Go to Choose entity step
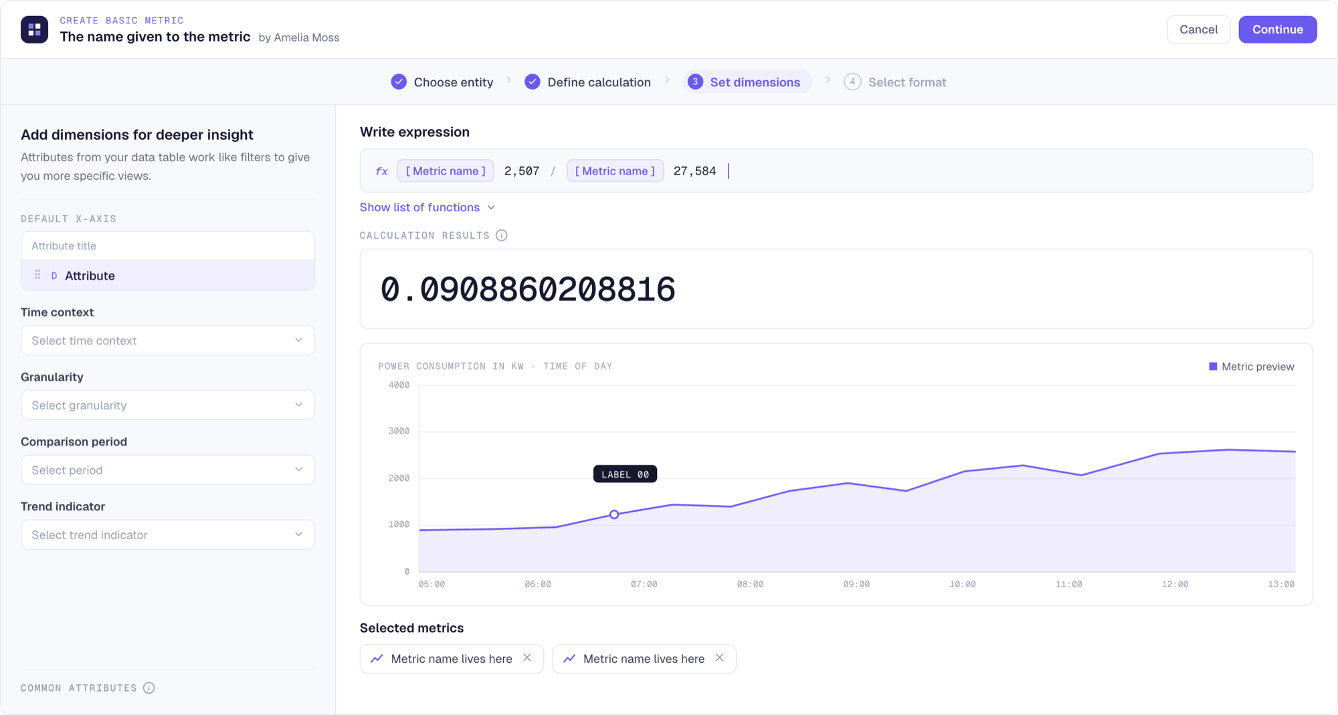The height and width of the screenshot is (715, 1338). [442, 82]
